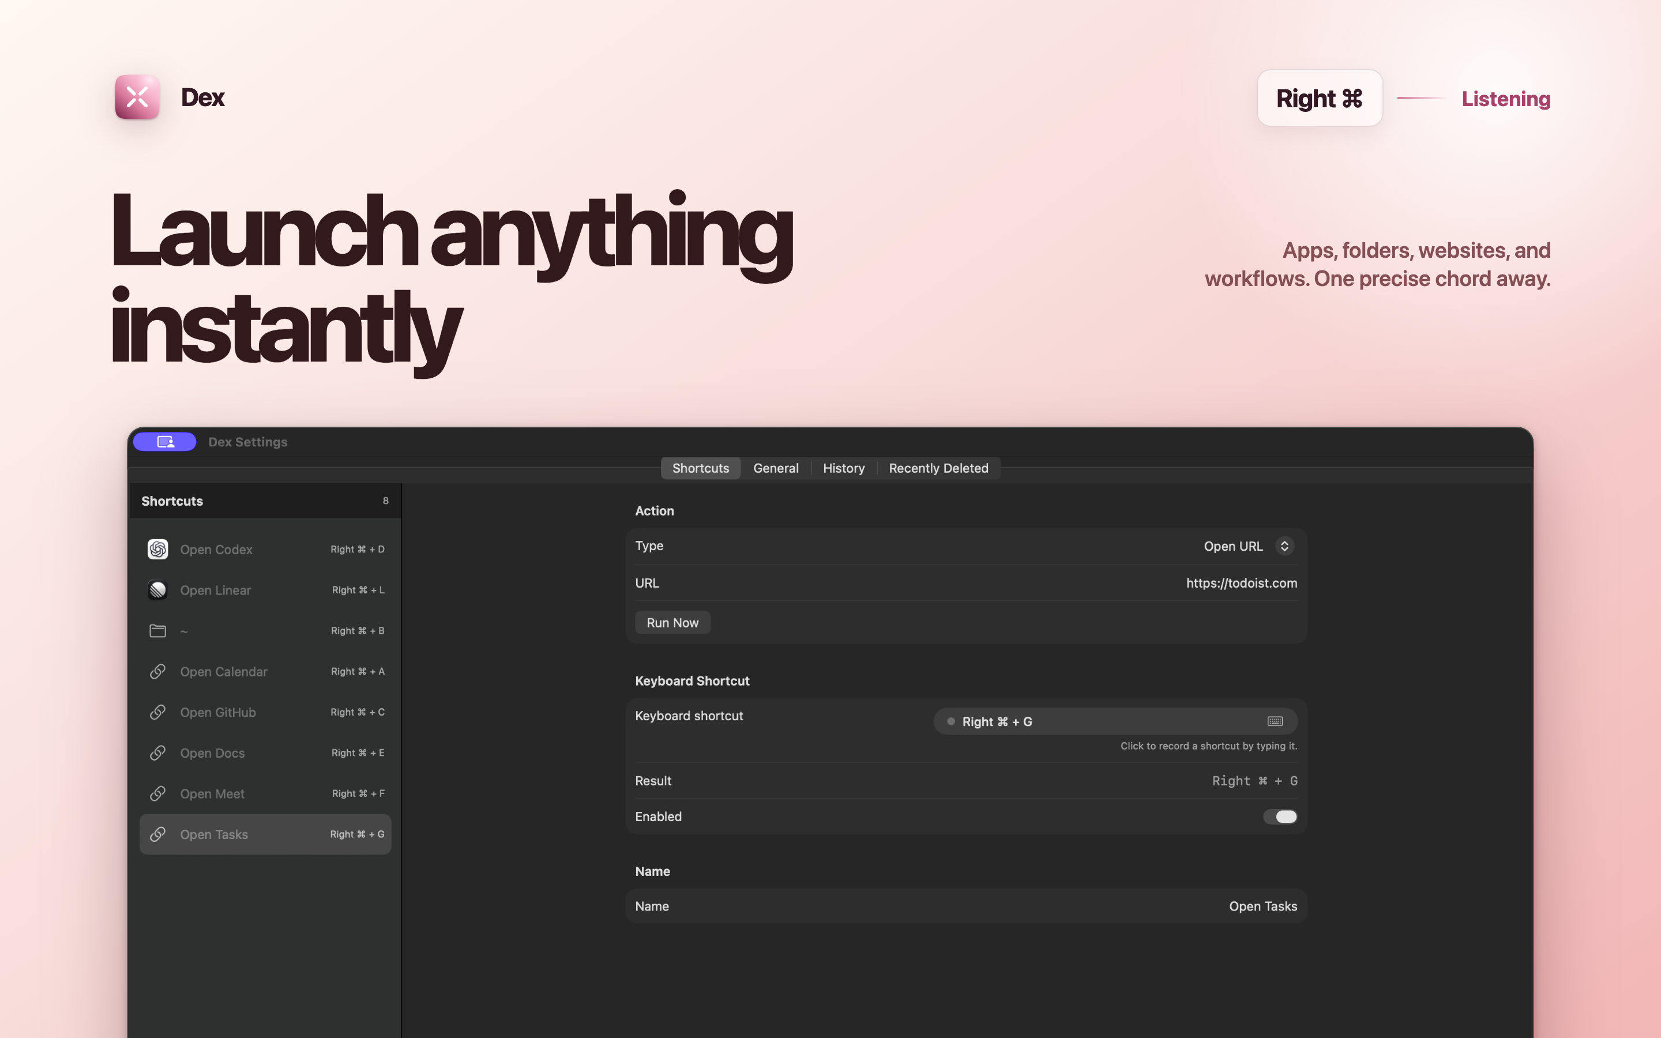1661x1038 pixels.
Task: Click the "Listening" status text
Action: coord(1506,99)
